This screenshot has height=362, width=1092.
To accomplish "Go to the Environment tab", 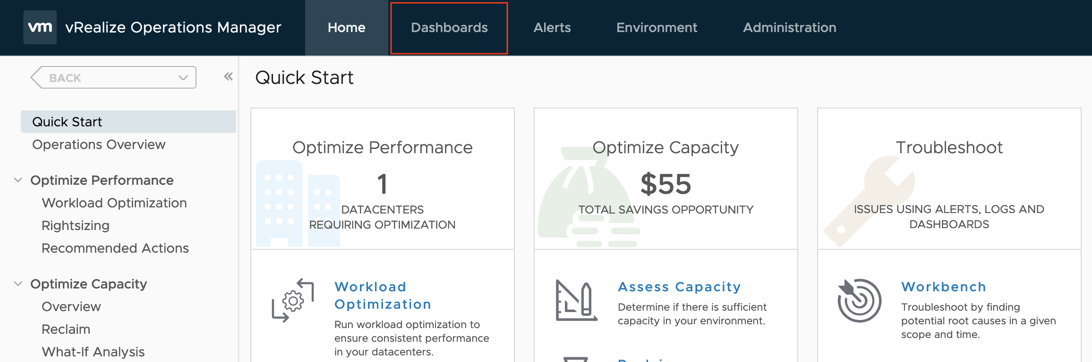I will 657,27.
